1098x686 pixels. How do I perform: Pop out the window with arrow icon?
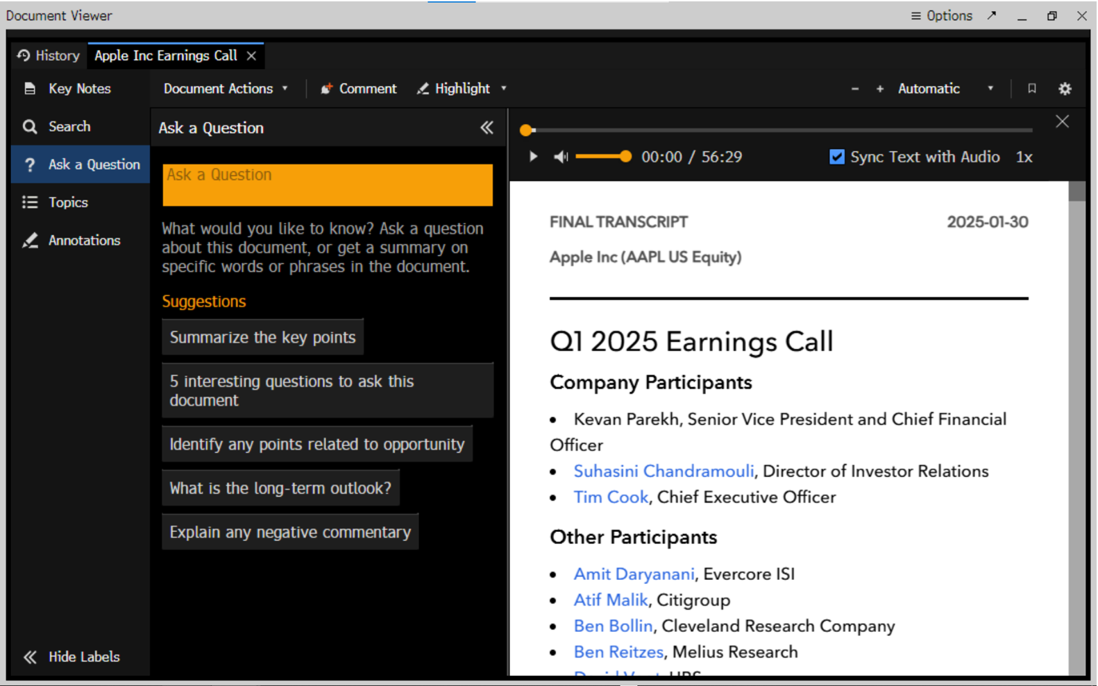point(992,15)
